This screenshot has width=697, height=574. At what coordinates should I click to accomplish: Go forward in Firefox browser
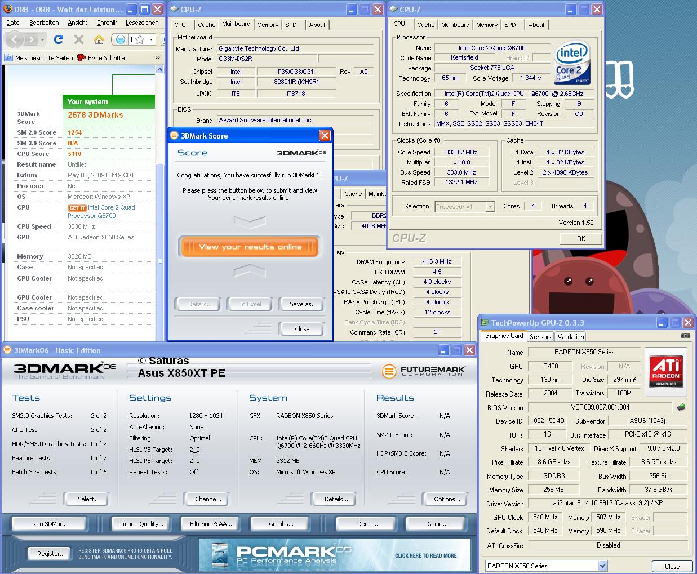[31, 39]
